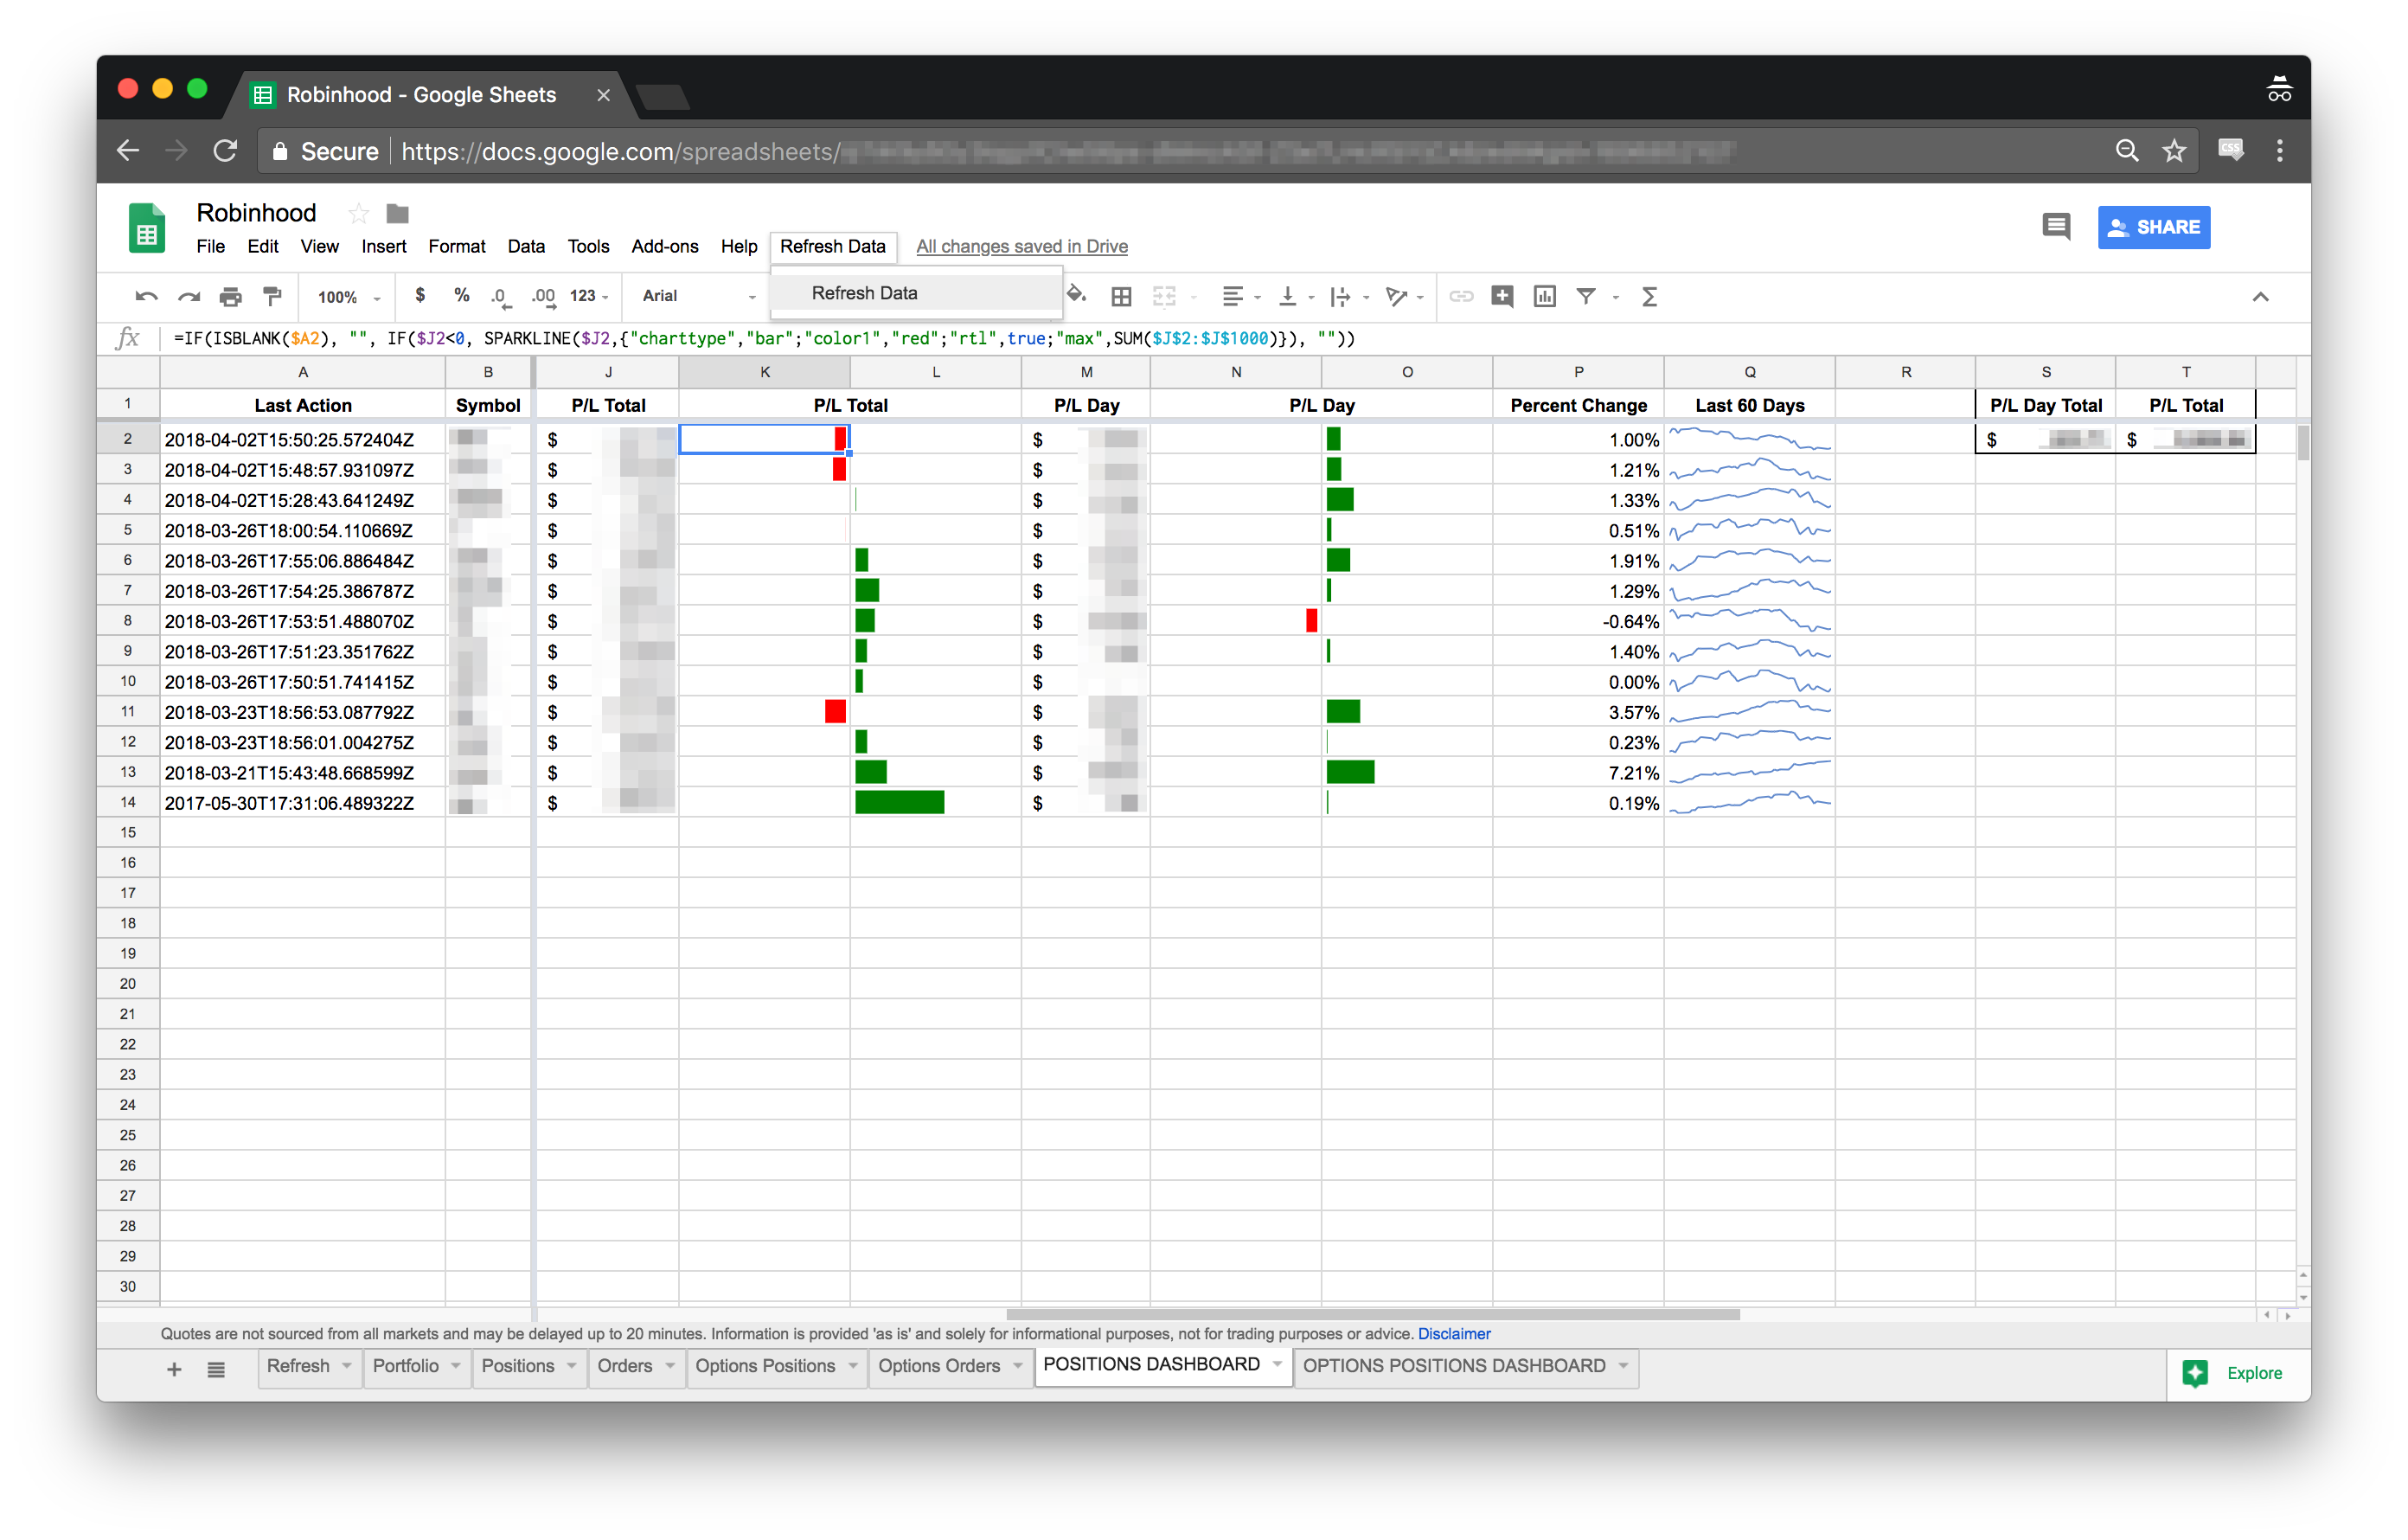The height and width of the screenshot is (1540, 2408).
Task: Open the Add-ons menu
Action: click(x=664, y=246)
